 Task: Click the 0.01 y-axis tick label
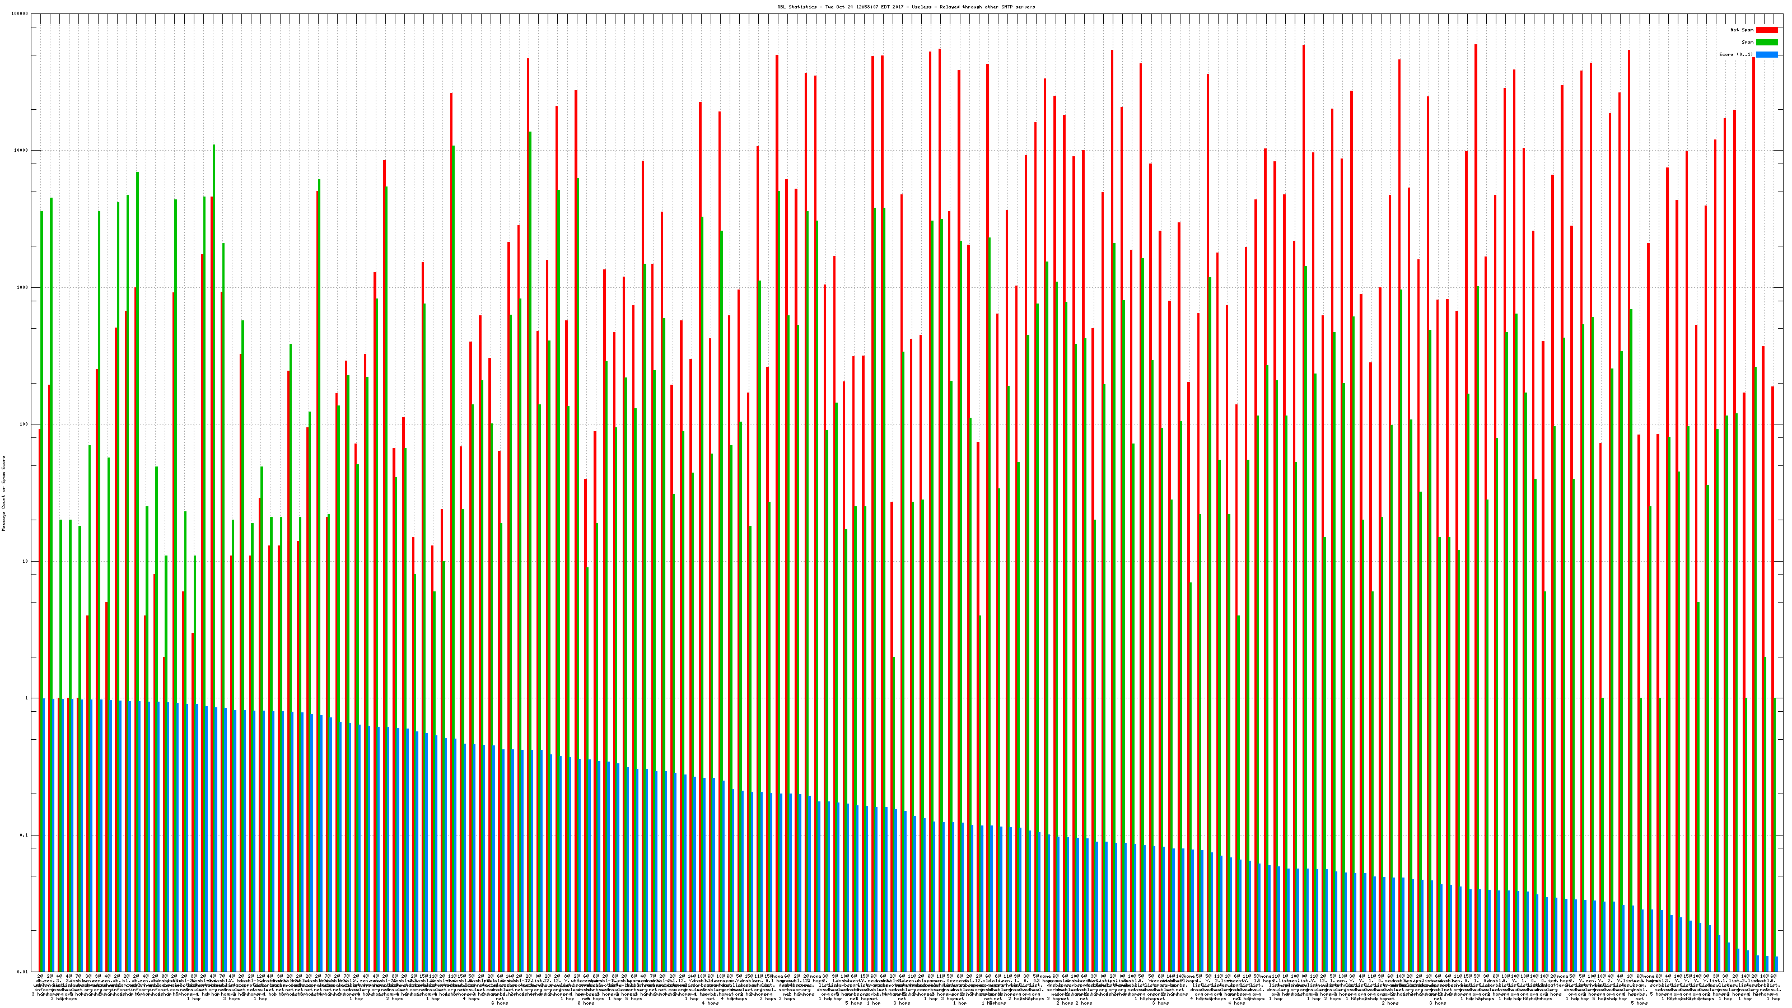pos(23,972)
